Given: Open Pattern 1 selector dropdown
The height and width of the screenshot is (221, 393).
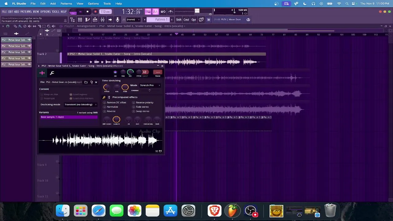Looking at the screenshot, I should point(158,20).
